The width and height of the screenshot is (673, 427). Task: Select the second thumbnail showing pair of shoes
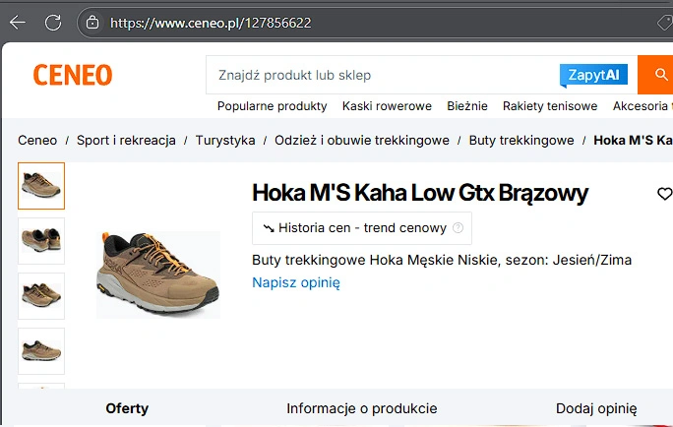click(41, 241)
